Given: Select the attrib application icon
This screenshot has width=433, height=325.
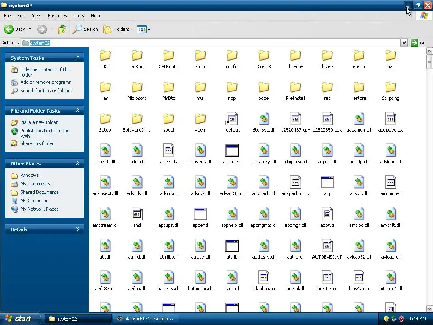Looking at the screenshot, I should pyautogui.click(x=232, y=246).
